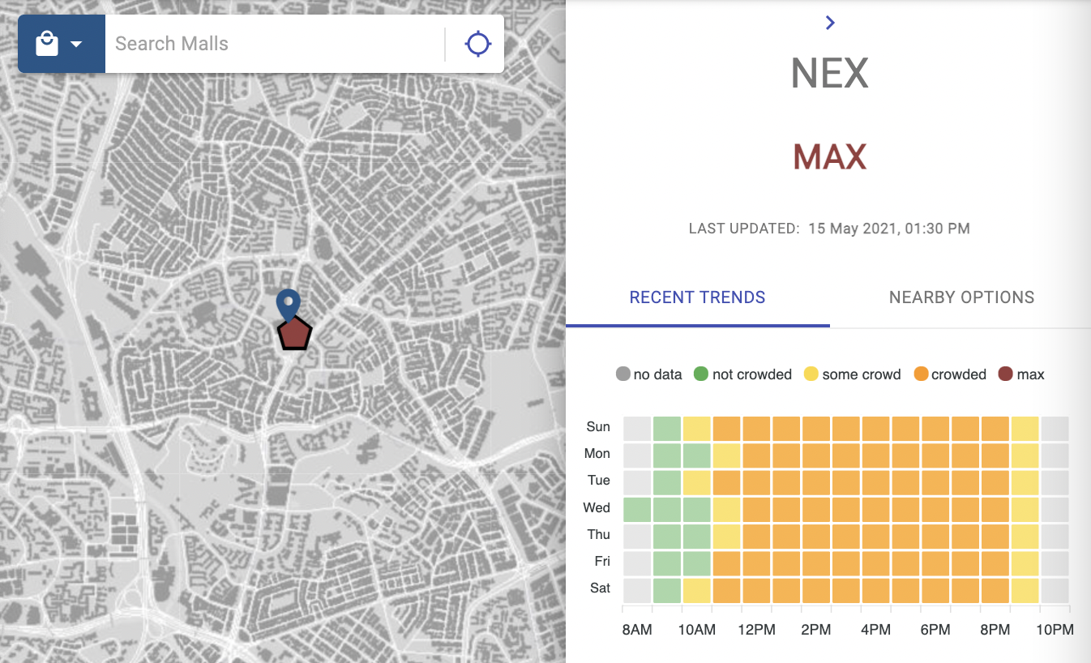Image resolution: width=1091 pixels, height=663 pixels.
Task: Click the 'Sun' row label
Action: 598,426
